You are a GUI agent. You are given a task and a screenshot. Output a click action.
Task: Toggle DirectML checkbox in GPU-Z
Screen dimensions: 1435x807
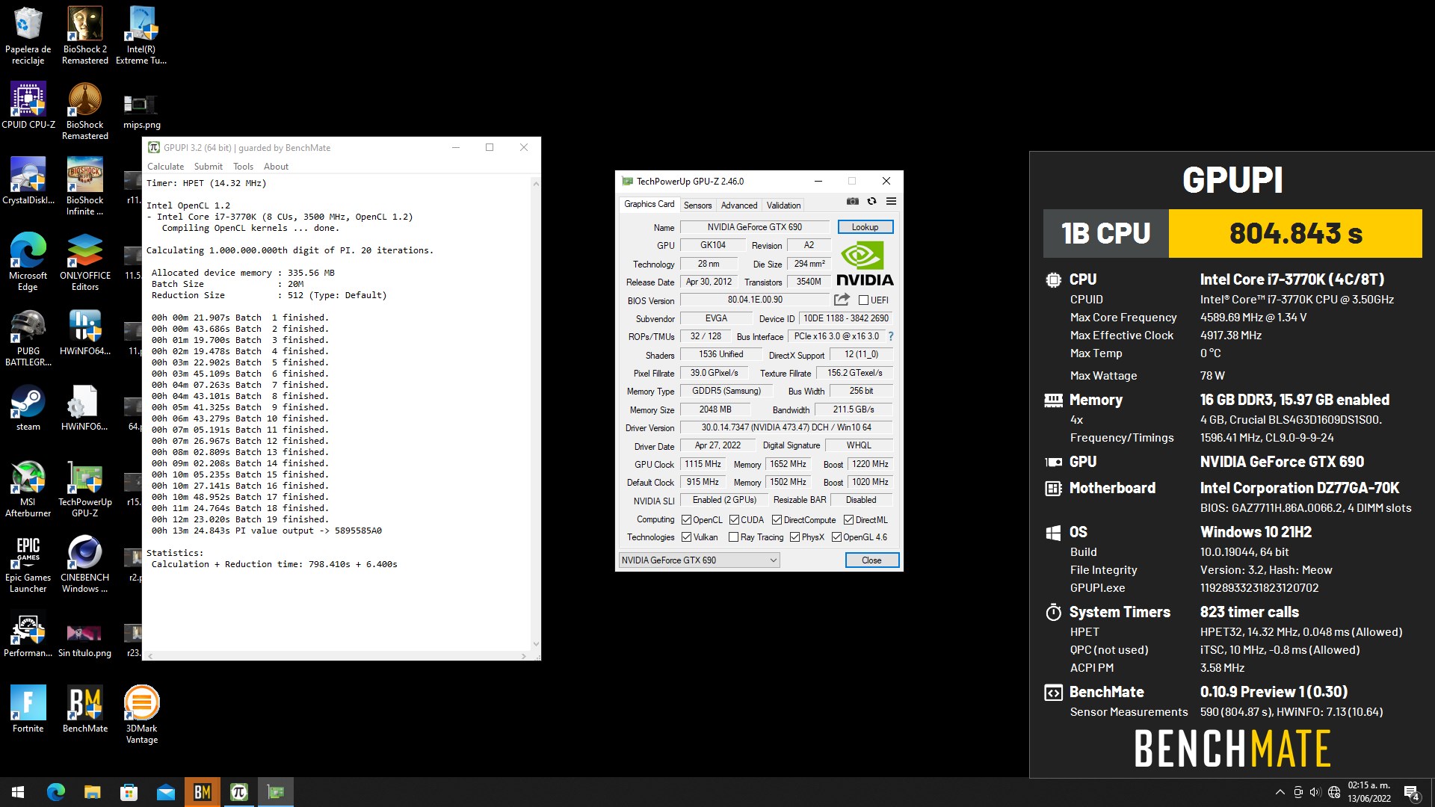pos(848,520)
